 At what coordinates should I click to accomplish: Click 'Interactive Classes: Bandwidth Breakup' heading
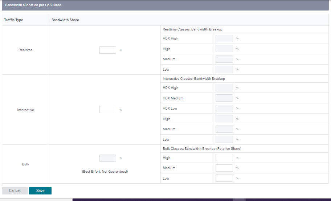(x=194, y=78)
